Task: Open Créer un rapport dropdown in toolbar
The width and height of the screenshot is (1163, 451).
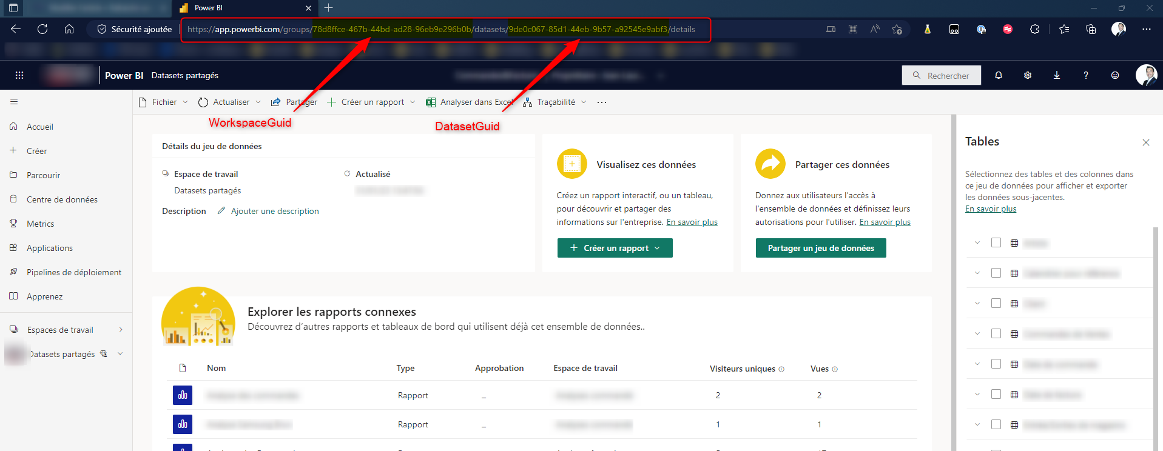Action: coord(413,102)
